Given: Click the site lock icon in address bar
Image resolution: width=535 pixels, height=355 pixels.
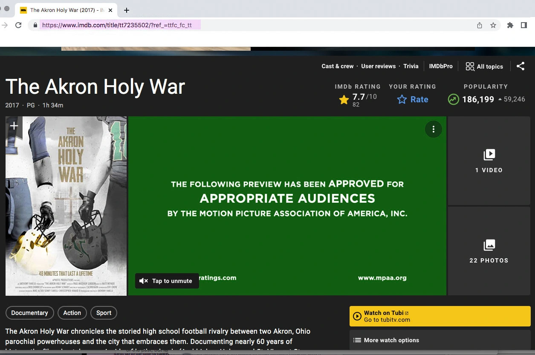Looking at the screenshot, I should coord(35,25).
